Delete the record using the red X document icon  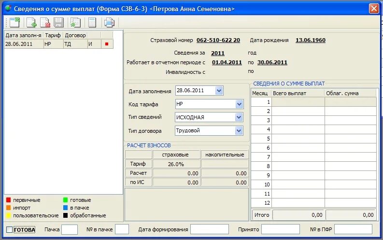[45, 23]
